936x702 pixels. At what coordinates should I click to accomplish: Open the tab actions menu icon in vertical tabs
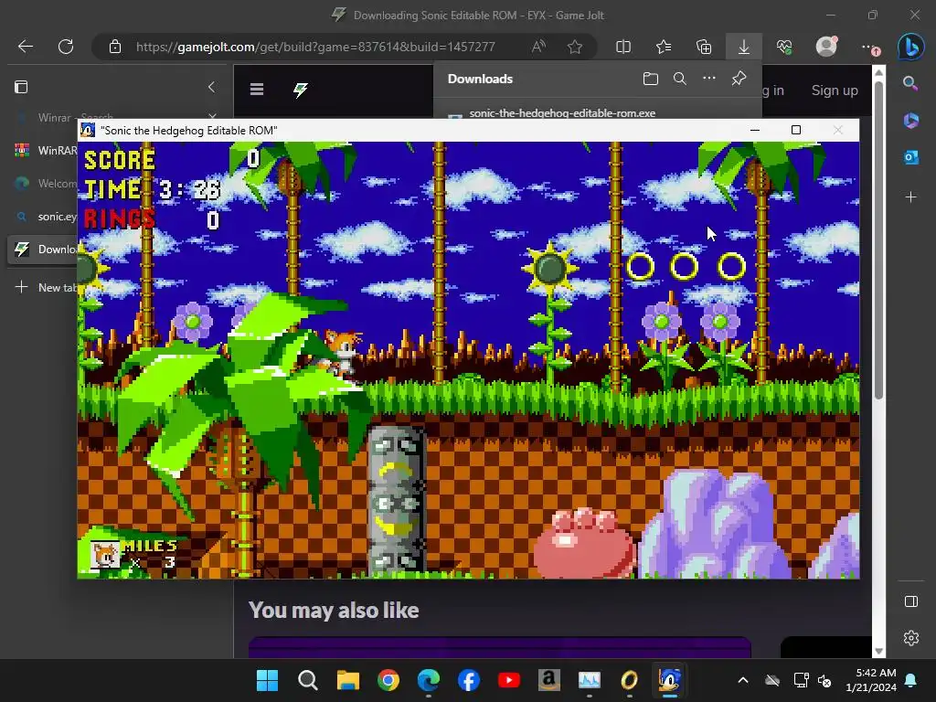coord(21,87)
